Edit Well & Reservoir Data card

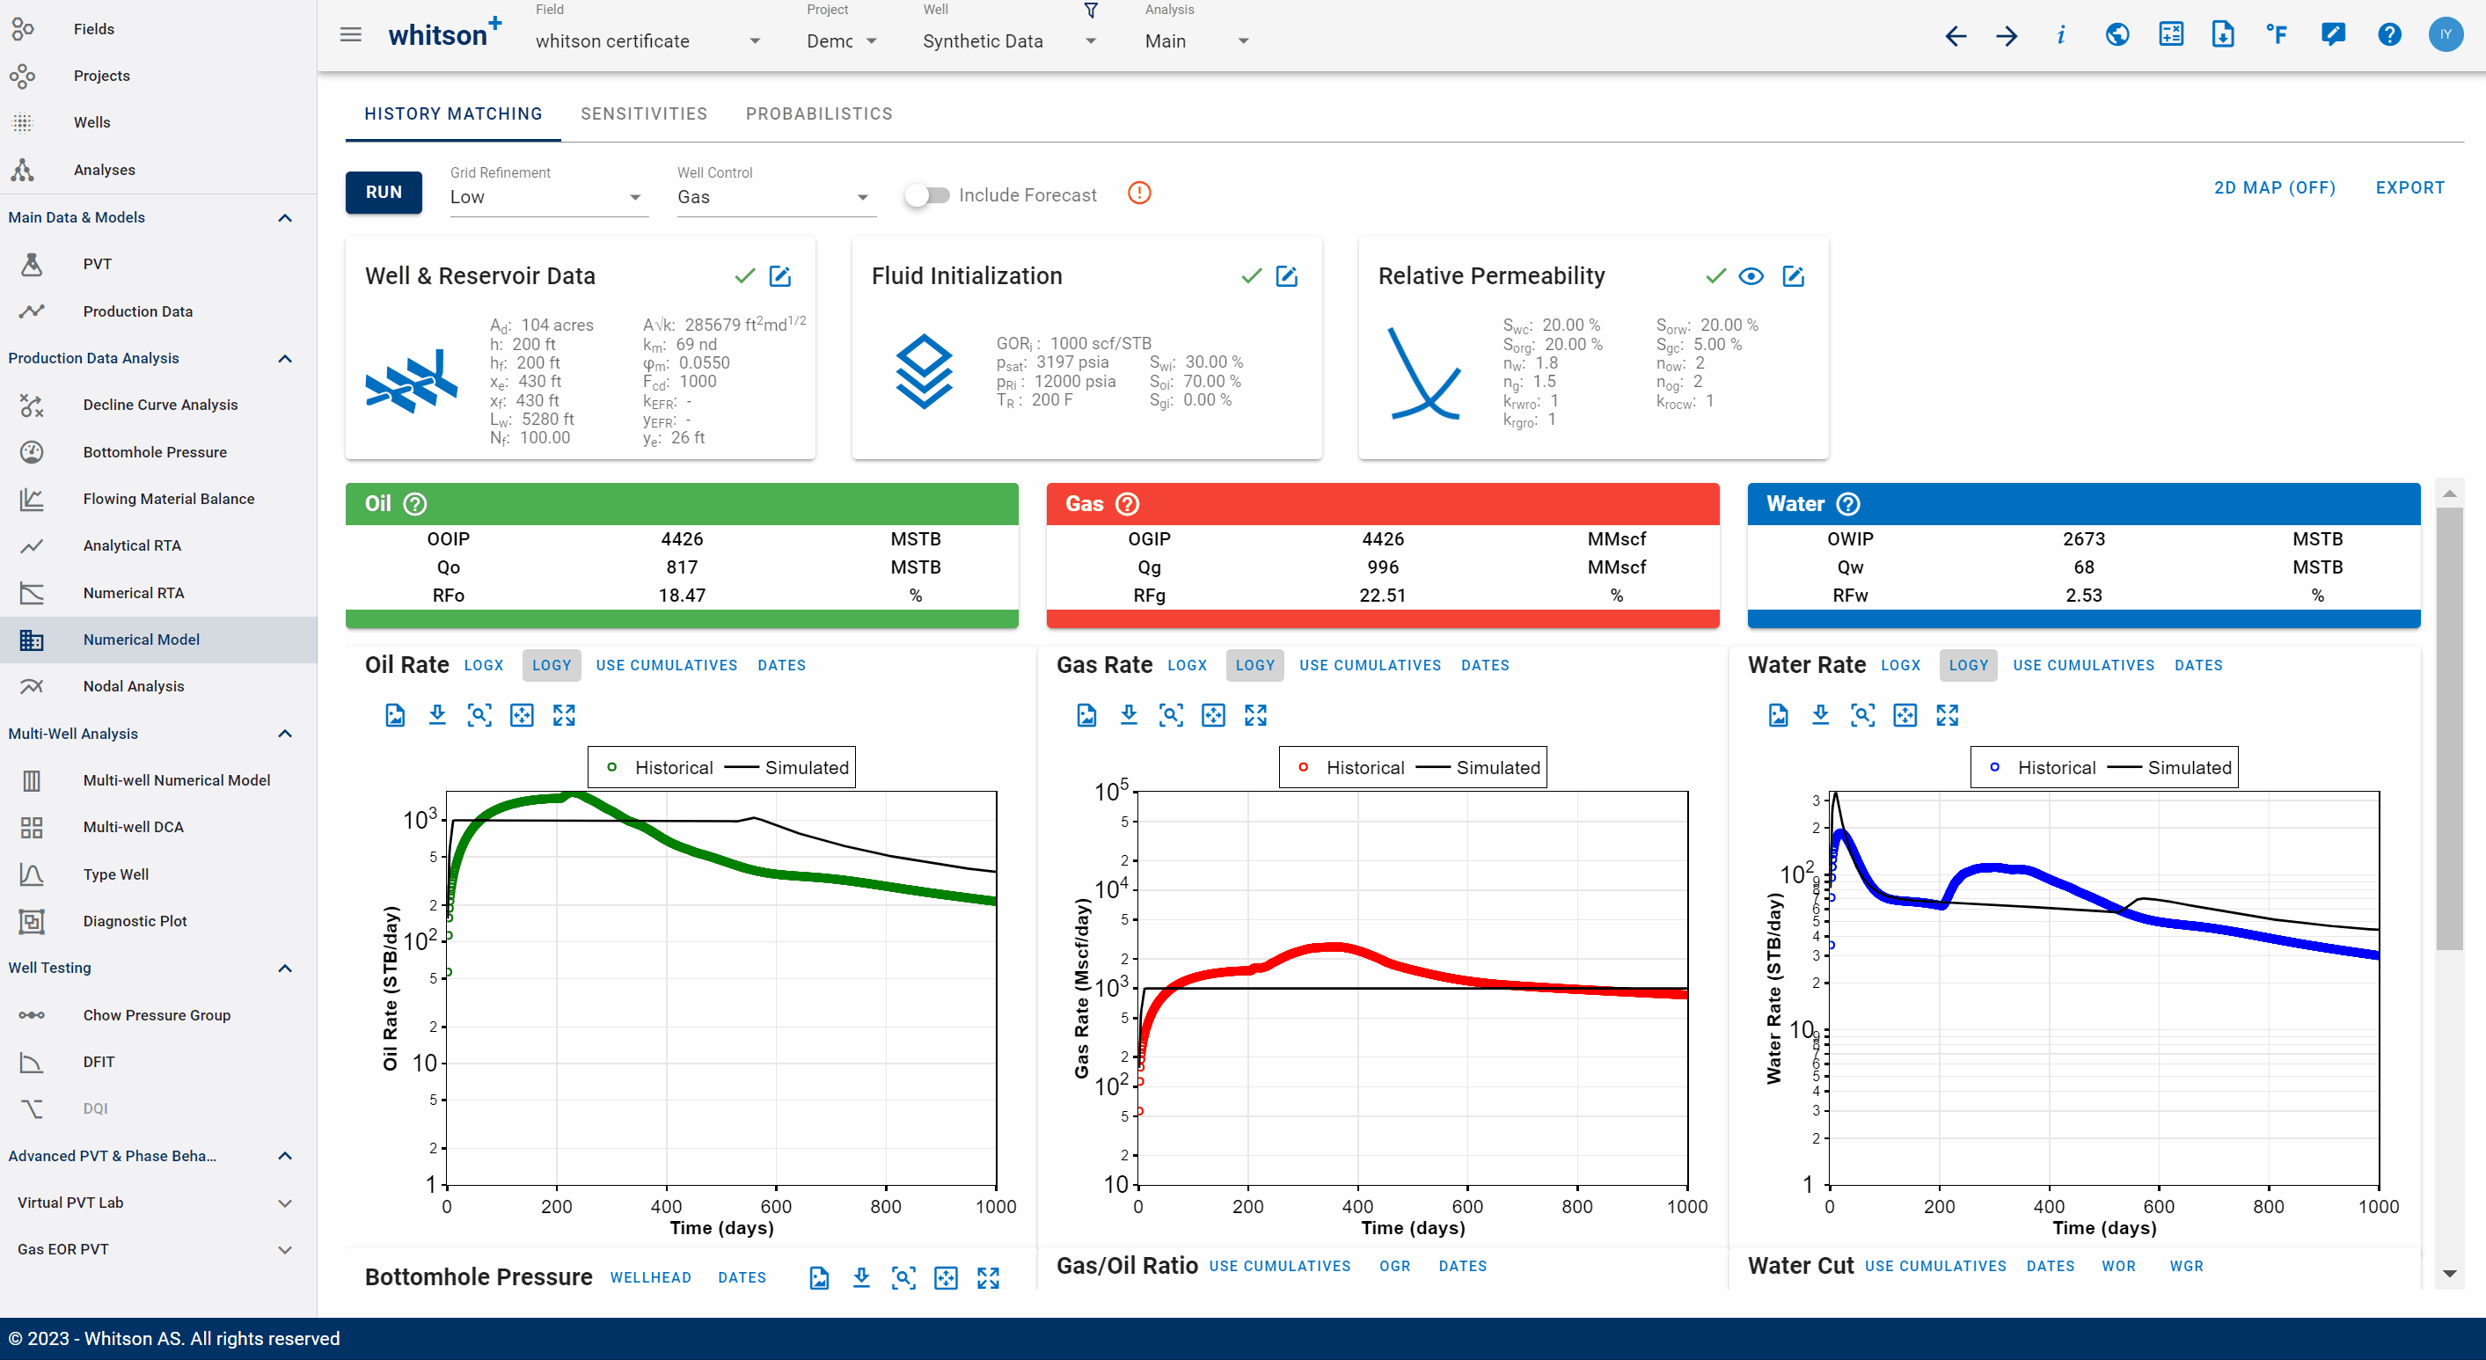click(x=779, y=276)
